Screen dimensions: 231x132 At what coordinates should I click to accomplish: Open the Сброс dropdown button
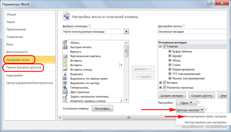point(186,103)
